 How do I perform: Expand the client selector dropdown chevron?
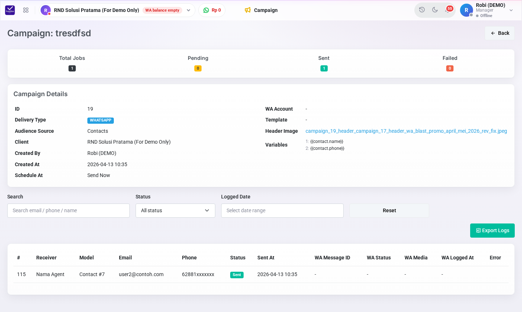point(188,10)
